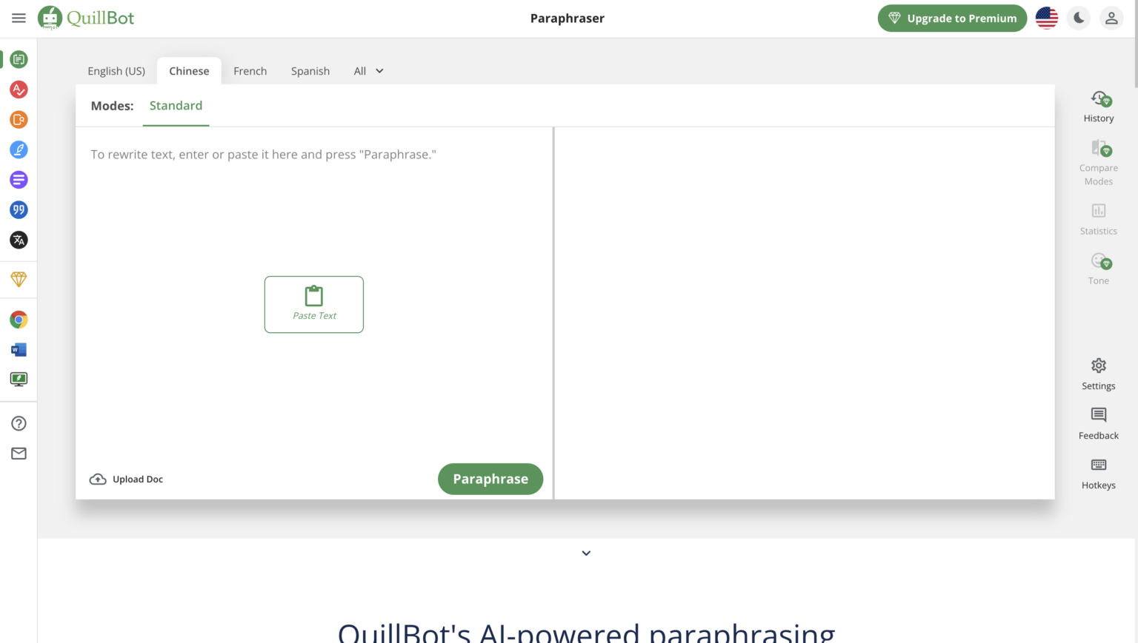The height and width of the screenshot is (643, 1138).
Task: Open the Co-Writer pen icon
Action: [19, 150]
